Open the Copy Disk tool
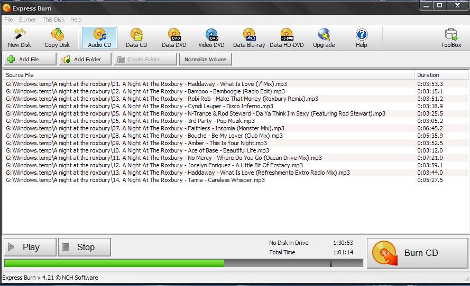Viewport: 470px width, 286px height. coord(57,39)
